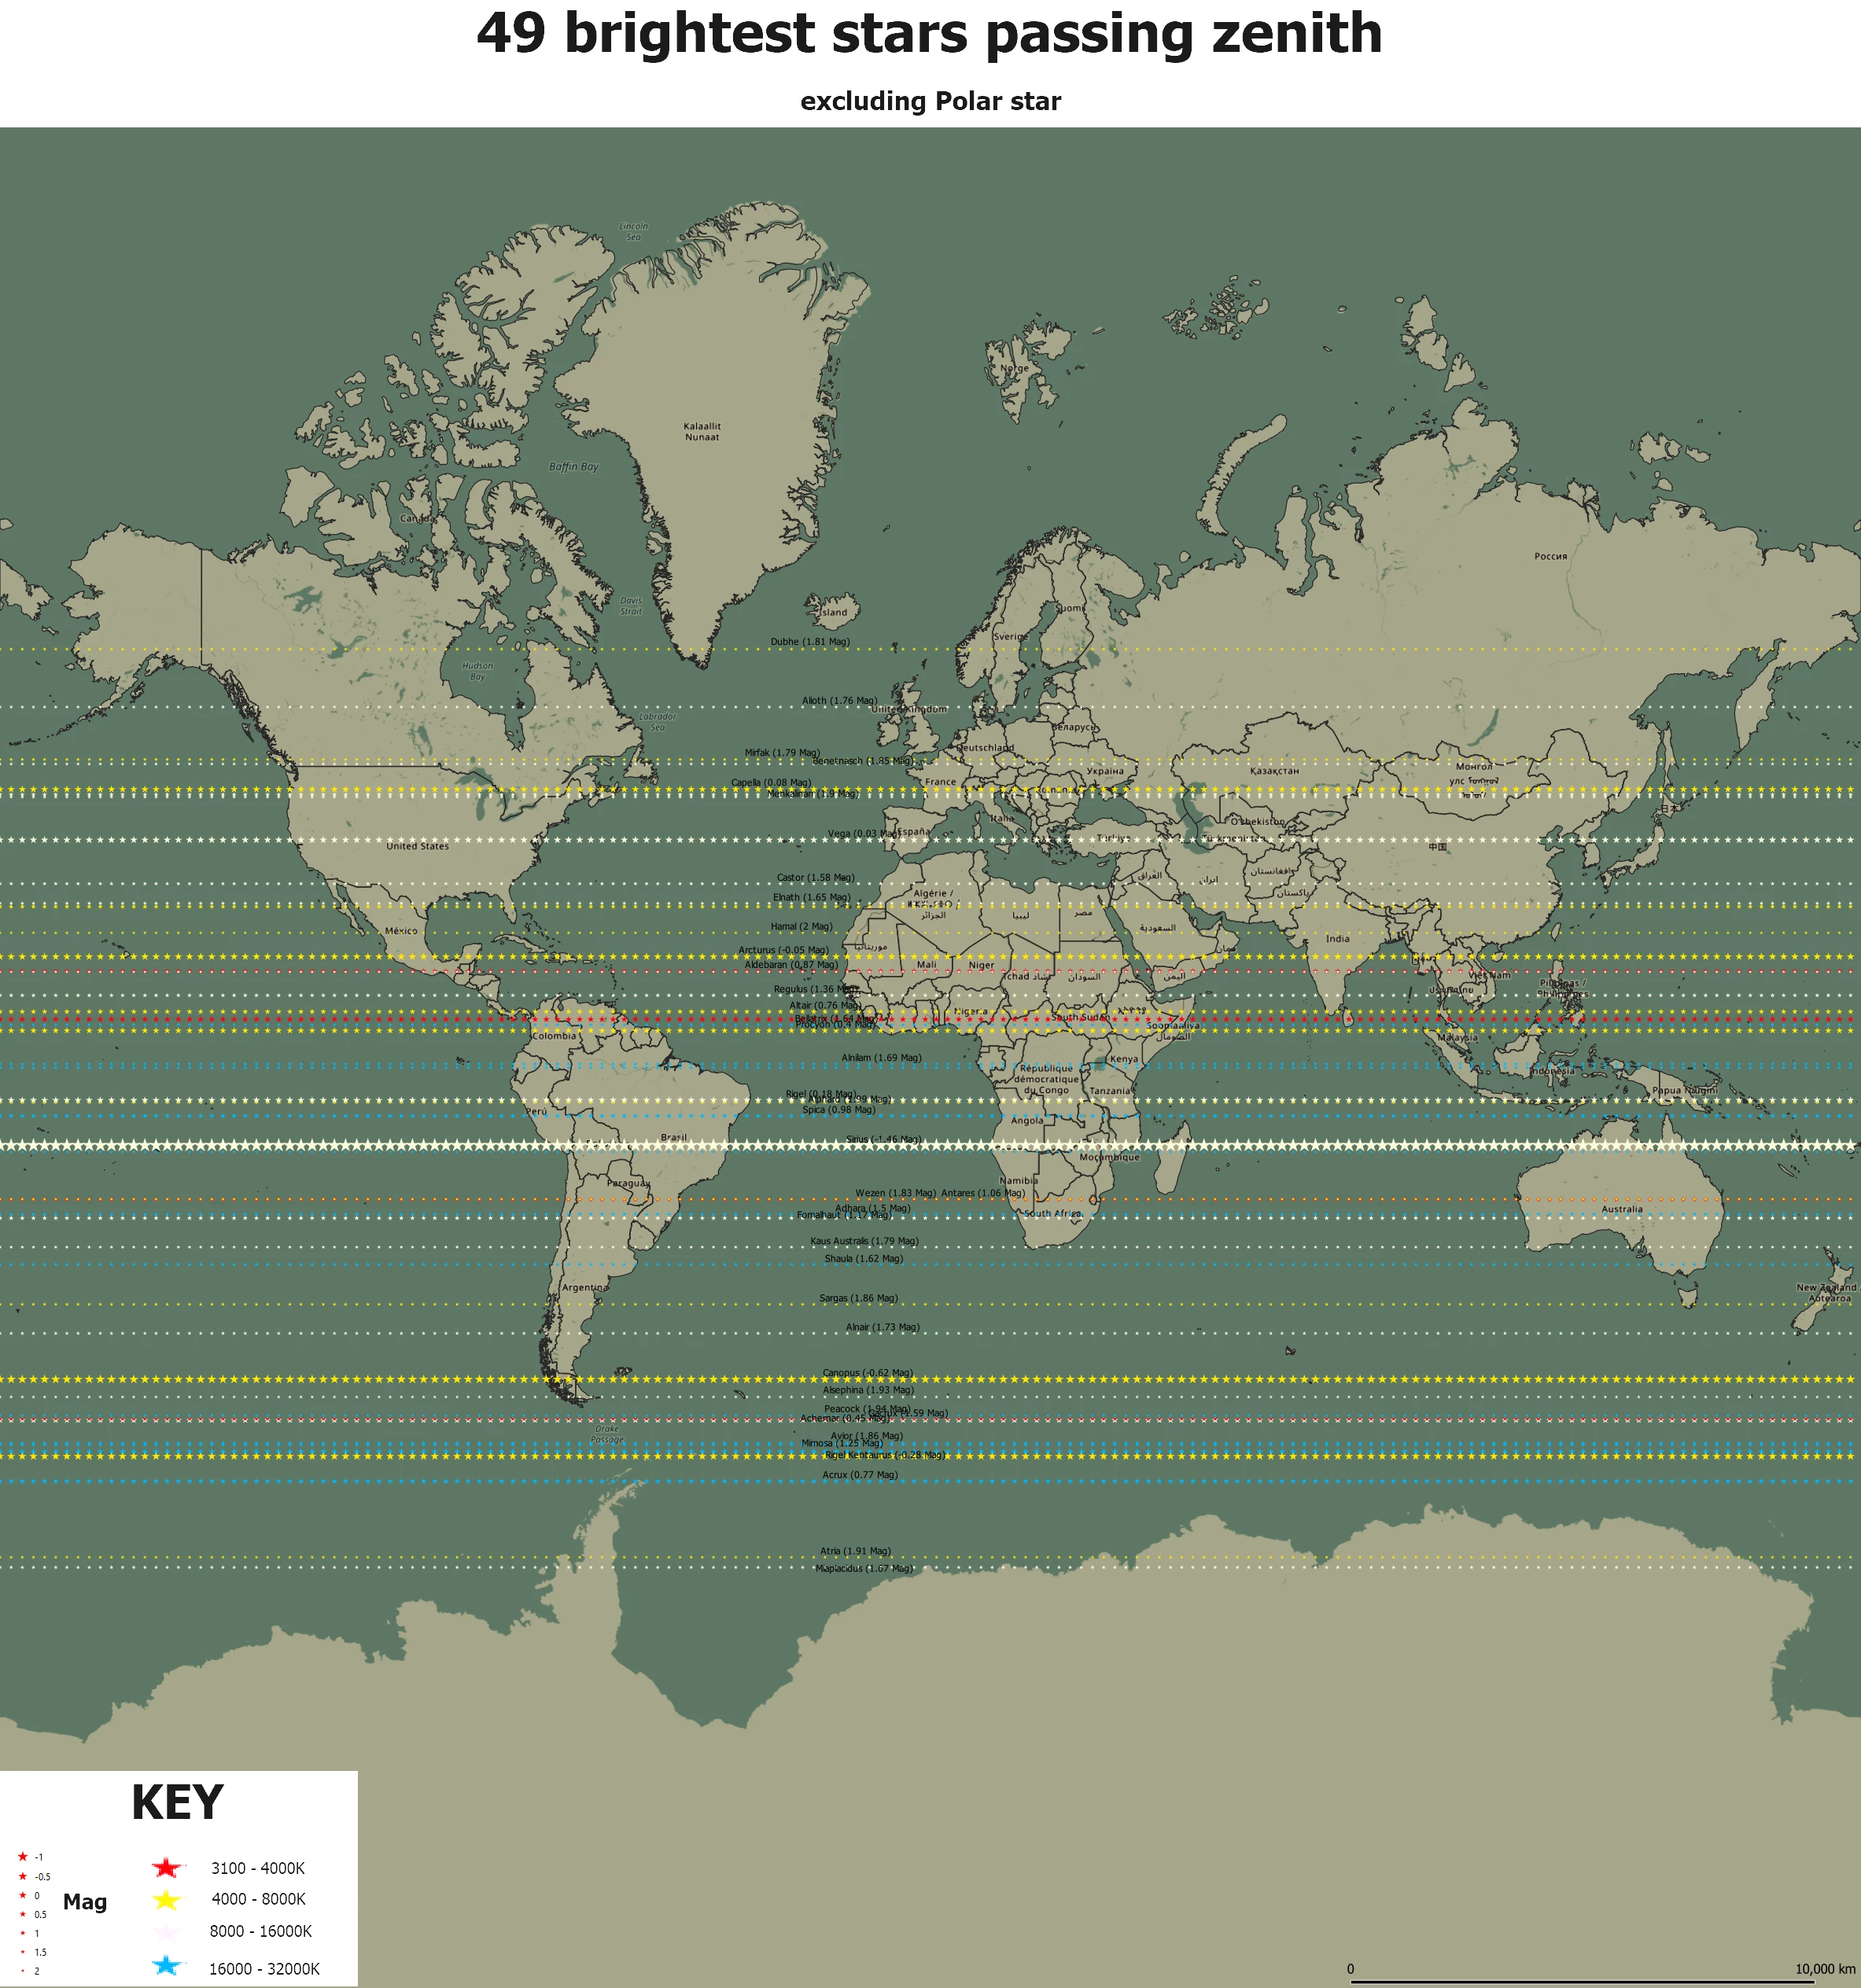The height and width of the screenshot is (1988, 1861).
Task: Click the magnitude 1 star in the key
Action: 22,1933
